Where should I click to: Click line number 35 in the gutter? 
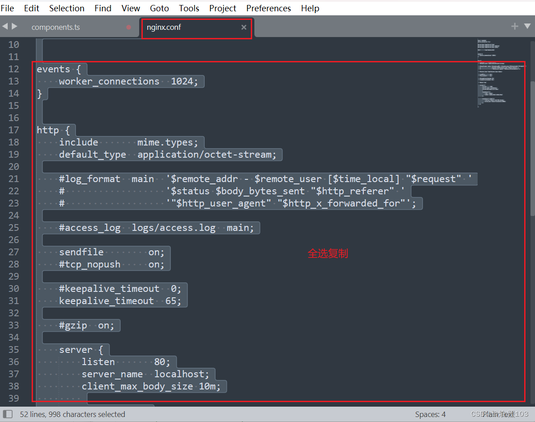click(x=14, y=350)
